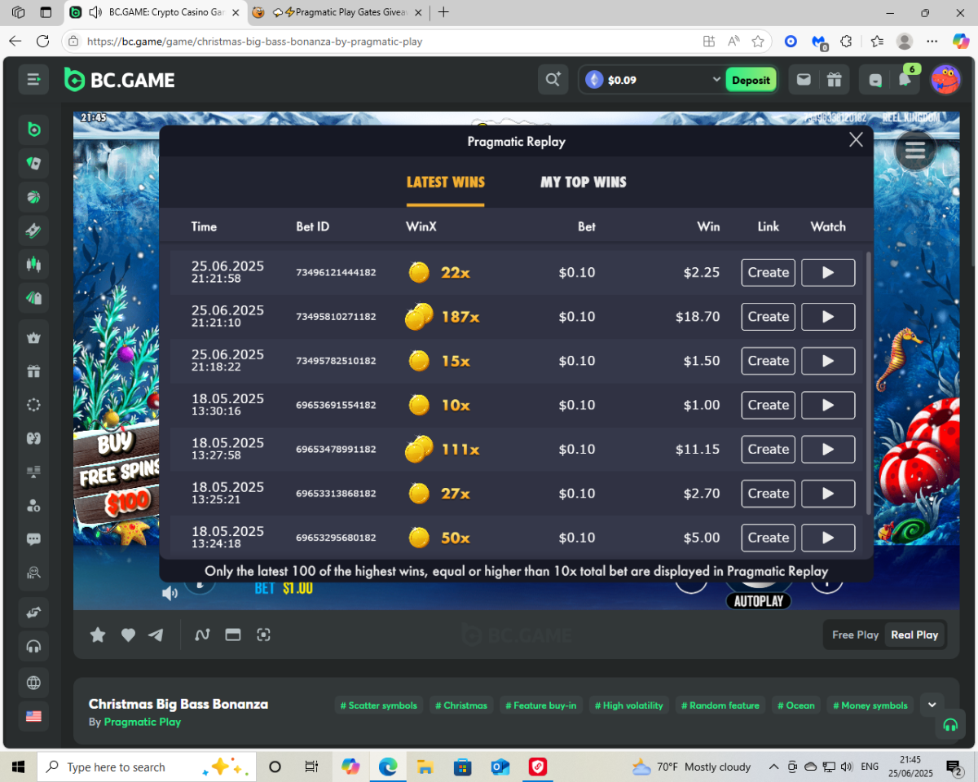Watch replay of the 187x win

828,316
